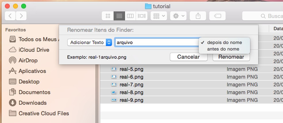Open iCloud Drive in sidebar

click(x=29, y=50)
